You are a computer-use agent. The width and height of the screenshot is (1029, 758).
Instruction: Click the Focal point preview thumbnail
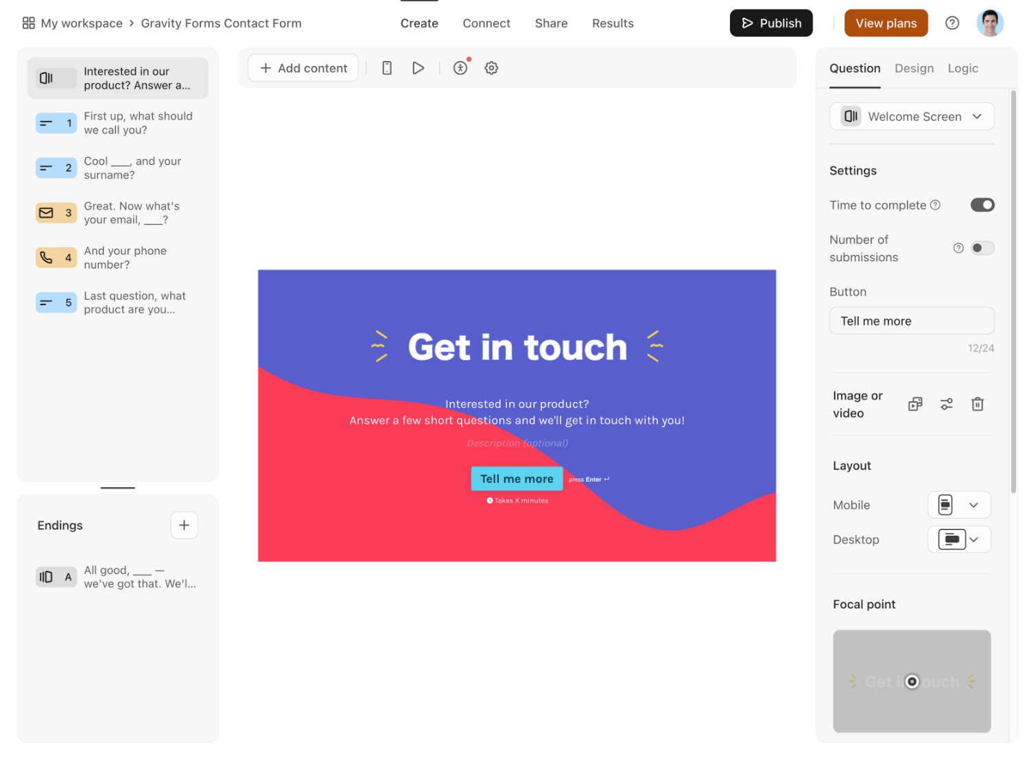(912, 681)
